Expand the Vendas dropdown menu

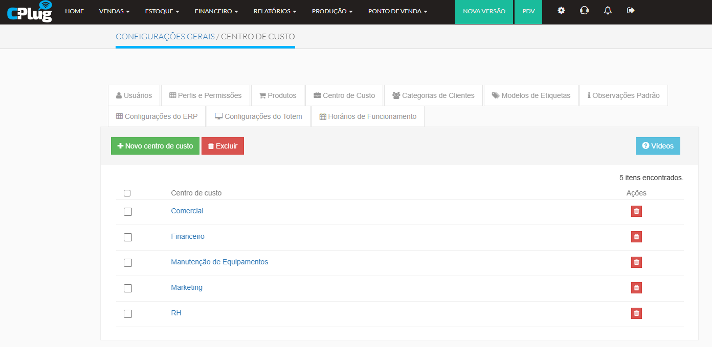click(114, 11)
